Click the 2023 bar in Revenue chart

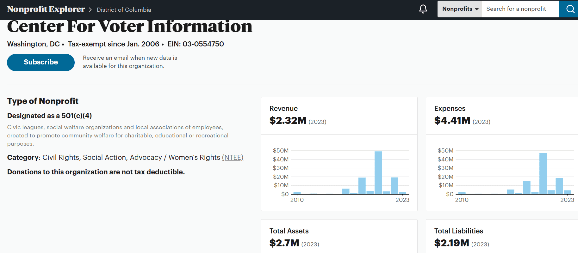point(402,193)
